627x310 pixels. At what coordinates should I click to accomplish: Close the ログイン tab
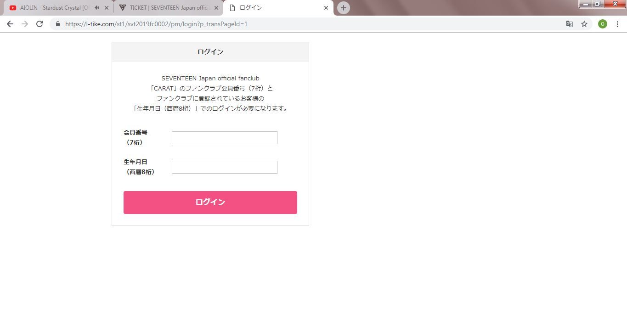point(326,8)
